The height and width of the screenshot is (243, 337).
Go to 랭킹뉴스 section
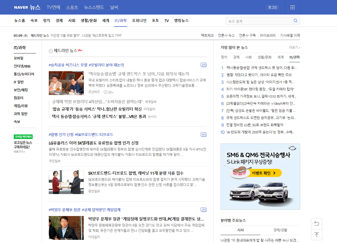[x=181, y=20]
